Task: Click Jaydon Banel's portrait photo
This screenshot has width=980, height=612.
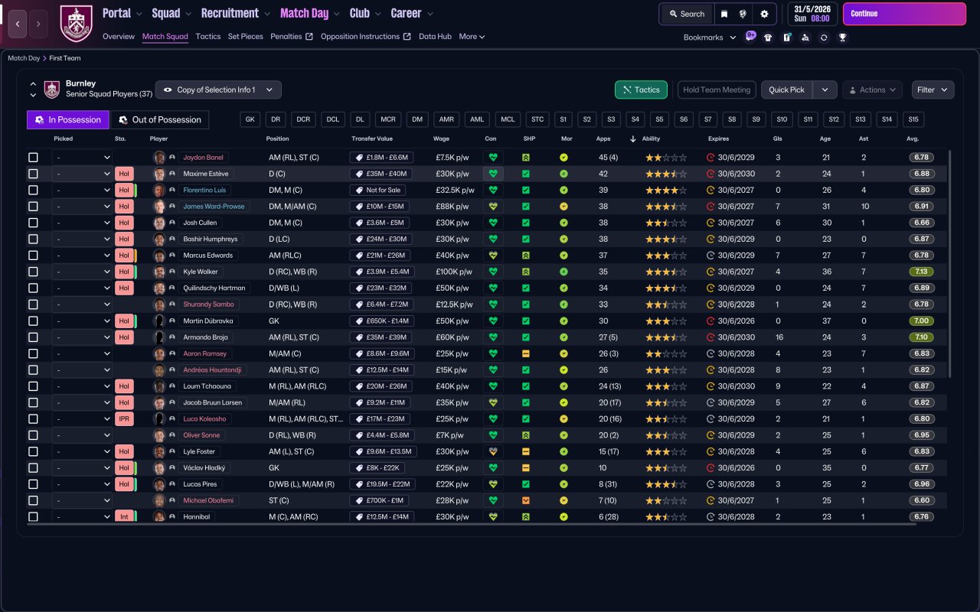Action: point(159,158)
